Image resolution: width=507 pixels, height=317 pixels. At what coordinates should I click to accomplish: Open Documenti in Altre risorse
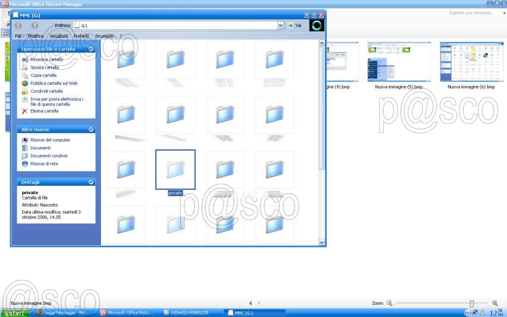tap(41, 148)
